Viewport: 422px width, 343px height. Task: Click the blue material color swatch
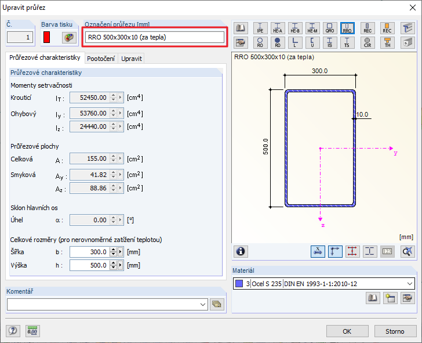point(239,283)
